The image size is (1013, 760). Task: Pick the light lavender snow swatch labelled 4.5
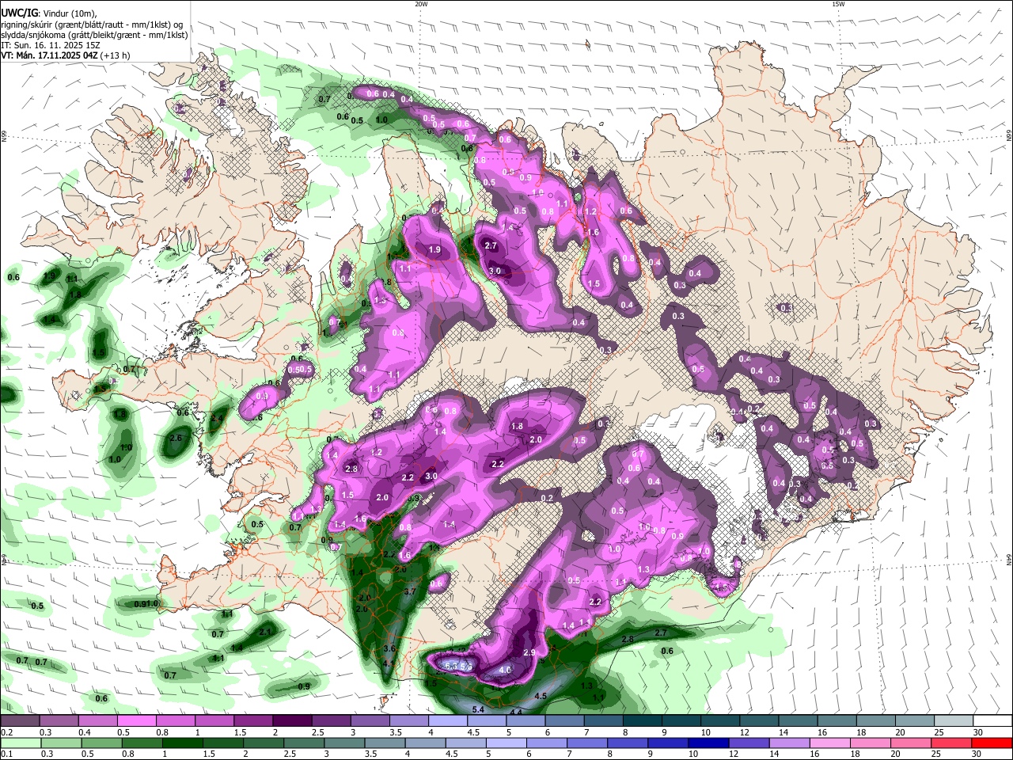(x=485, y=720)
